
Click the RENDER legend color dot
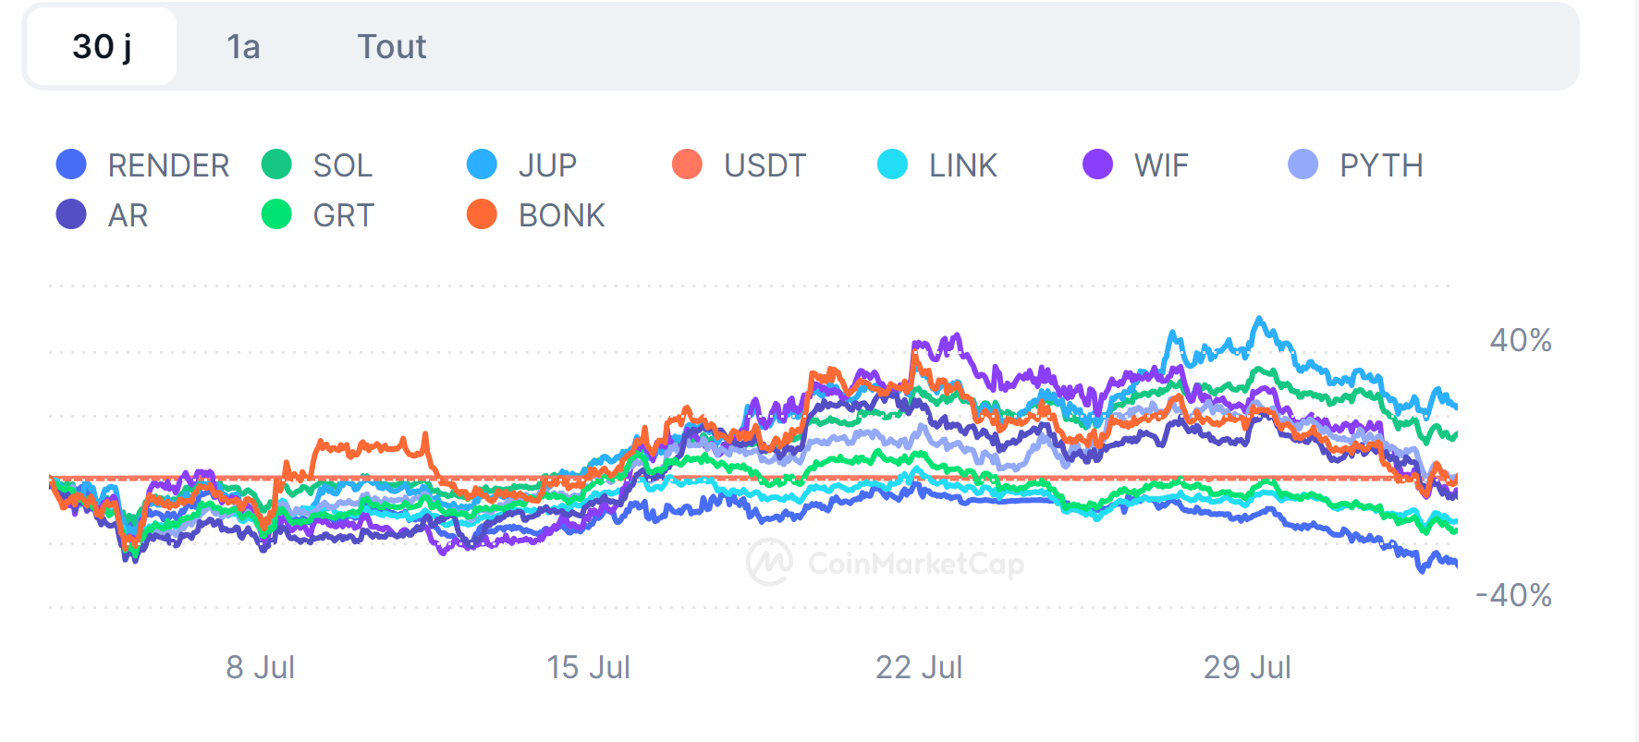(71, 164)
